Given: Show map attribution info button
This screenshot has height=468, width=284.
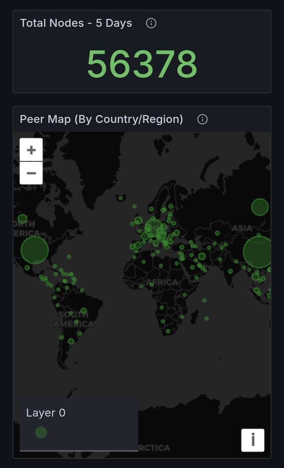Looking at the screenshot, I should pos(253,440).
